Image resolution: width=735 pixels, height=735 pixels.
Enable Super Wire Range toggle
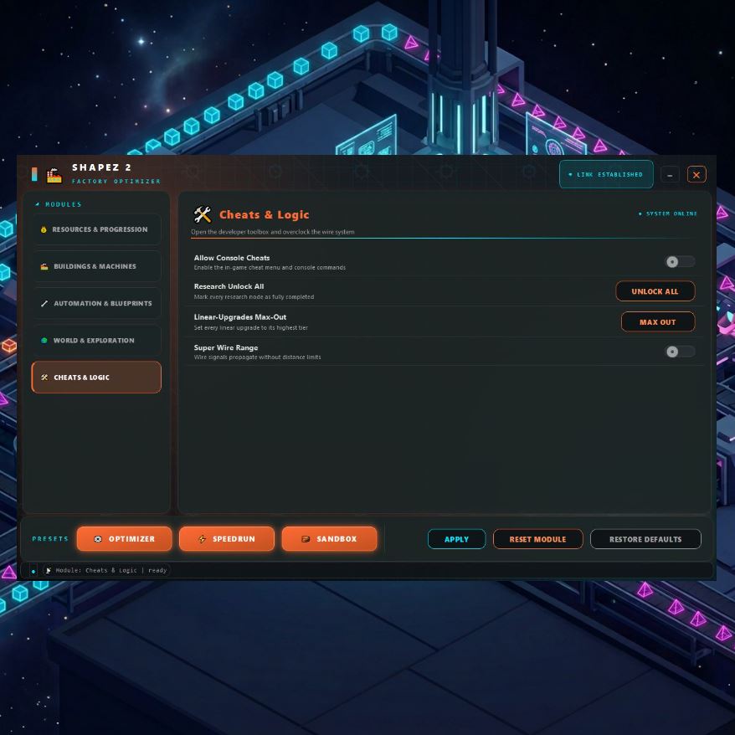point(680,352)
